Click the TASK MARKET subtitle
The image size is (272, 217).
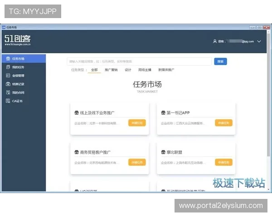point(147,91)
